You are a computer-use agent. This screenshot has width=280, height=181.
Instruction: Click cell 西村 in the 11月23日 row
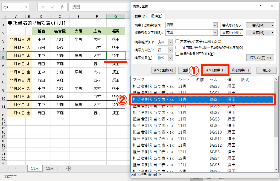coord(97,113)
